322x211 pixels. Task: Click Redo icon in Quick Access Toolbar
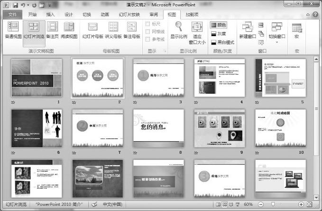coord(34,5)
